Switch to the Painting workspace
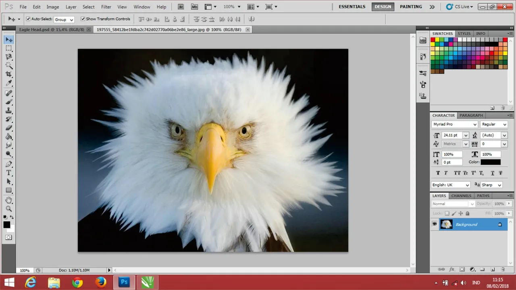516x290 pixels. click(x=411, y=7)
